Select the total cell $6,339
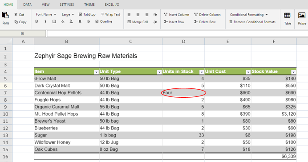The width and height of the screenshot is (308, 162). click(x=274, y=156)
